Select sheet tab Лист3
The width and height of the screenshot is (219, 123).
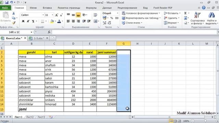[x=41, y=117]
